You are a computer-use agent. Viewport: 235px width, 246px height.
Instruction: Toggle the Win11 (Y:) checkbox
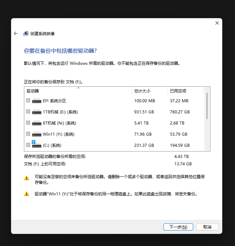point(28,134)
